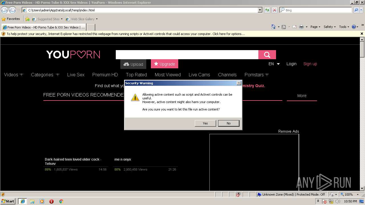365x205 pixels.
Task: Click the volume speaker tray icon
Action: 338,201
